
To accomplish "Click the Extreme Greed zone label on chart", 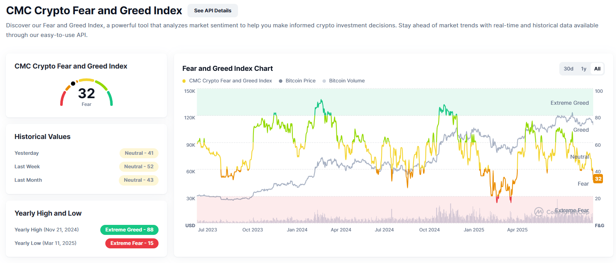I will [x=569, y=103].
